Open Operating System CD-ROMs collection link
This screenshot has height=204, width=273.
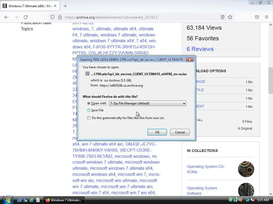tap(206, 169)
